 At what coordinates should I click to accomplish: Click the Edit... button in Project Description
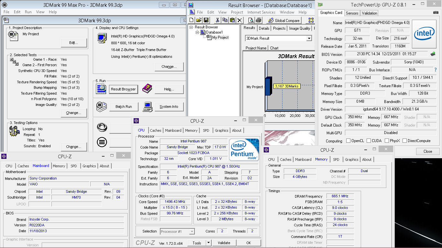click(x=74, y=43)
